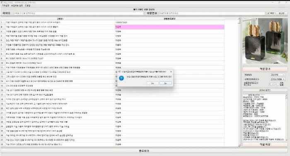Select the 미등록 status cell in row 24
Viewport: 290px width, 156px height.
(x=169, y=127)
